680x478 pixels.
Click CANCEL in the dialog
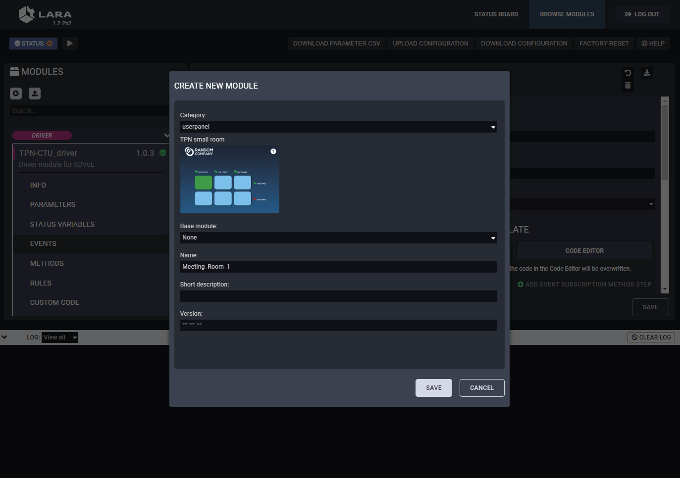[x=481, y=388]
